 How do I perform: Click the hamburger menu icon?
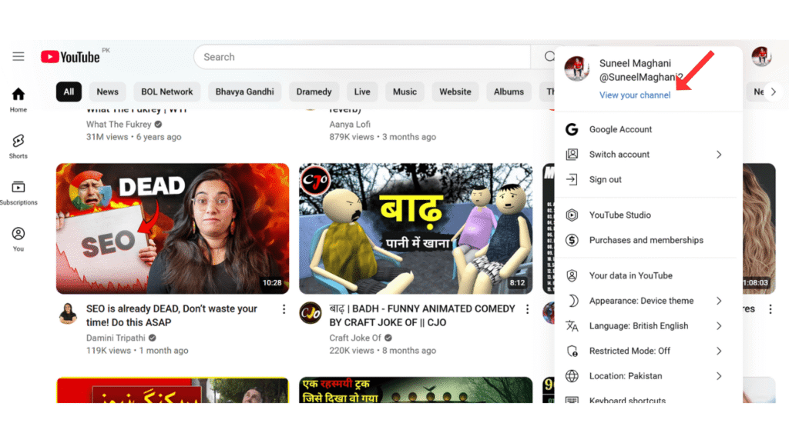coord(18,55)
